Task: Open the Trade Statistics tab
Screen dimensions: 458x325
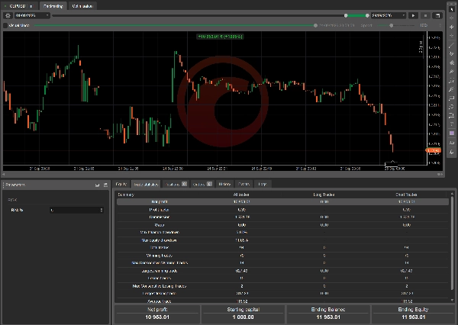Action: click(x=146, y=184)
